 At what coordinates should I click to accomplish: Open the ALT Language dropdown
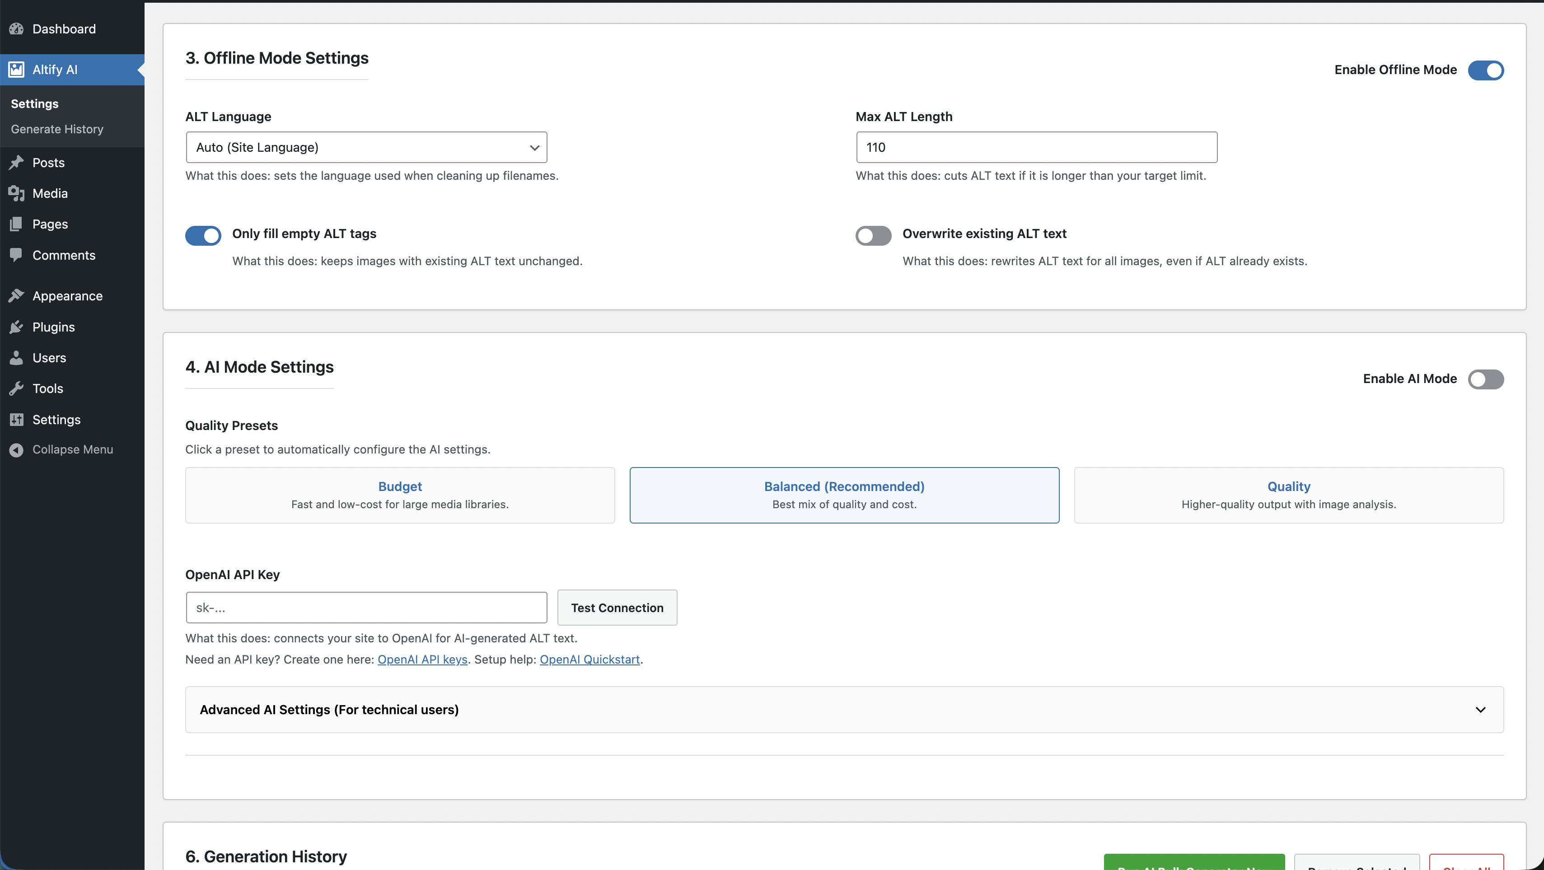click(366, 147)
